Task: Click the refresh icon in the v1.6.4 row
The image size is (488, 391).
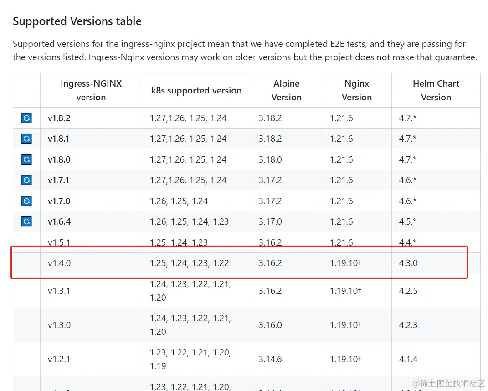Action: tap(26, 221)
